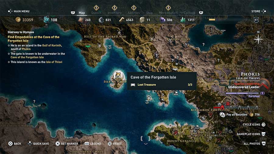Switch to the Quests tab
Viewport: 274px width, 154px height.
96,13
